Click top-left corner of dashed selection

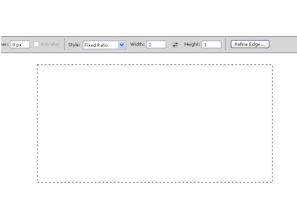point(38,65)
